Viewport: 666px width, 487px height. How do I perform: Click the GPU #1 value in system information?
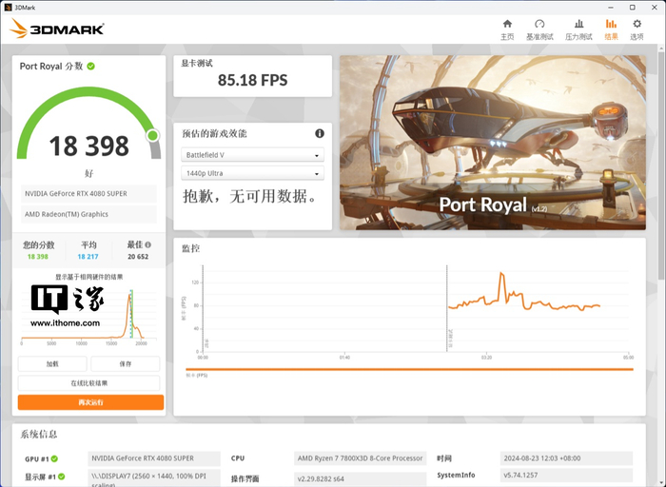154,458
